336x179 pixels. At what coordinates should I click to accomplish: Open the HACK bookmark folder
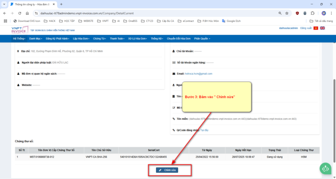pos(50,21)
